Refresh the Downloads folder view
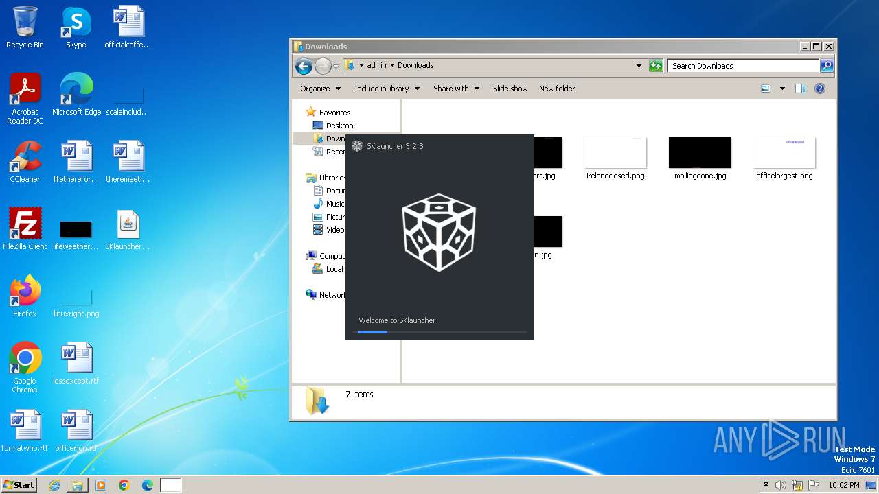Viewport: 879px width, 494px height. 657,66
